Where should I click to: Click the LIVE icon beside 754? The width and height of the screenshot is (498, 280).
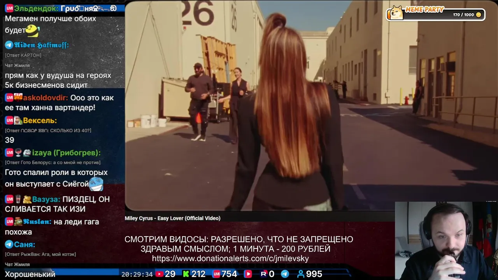(216, 274)
